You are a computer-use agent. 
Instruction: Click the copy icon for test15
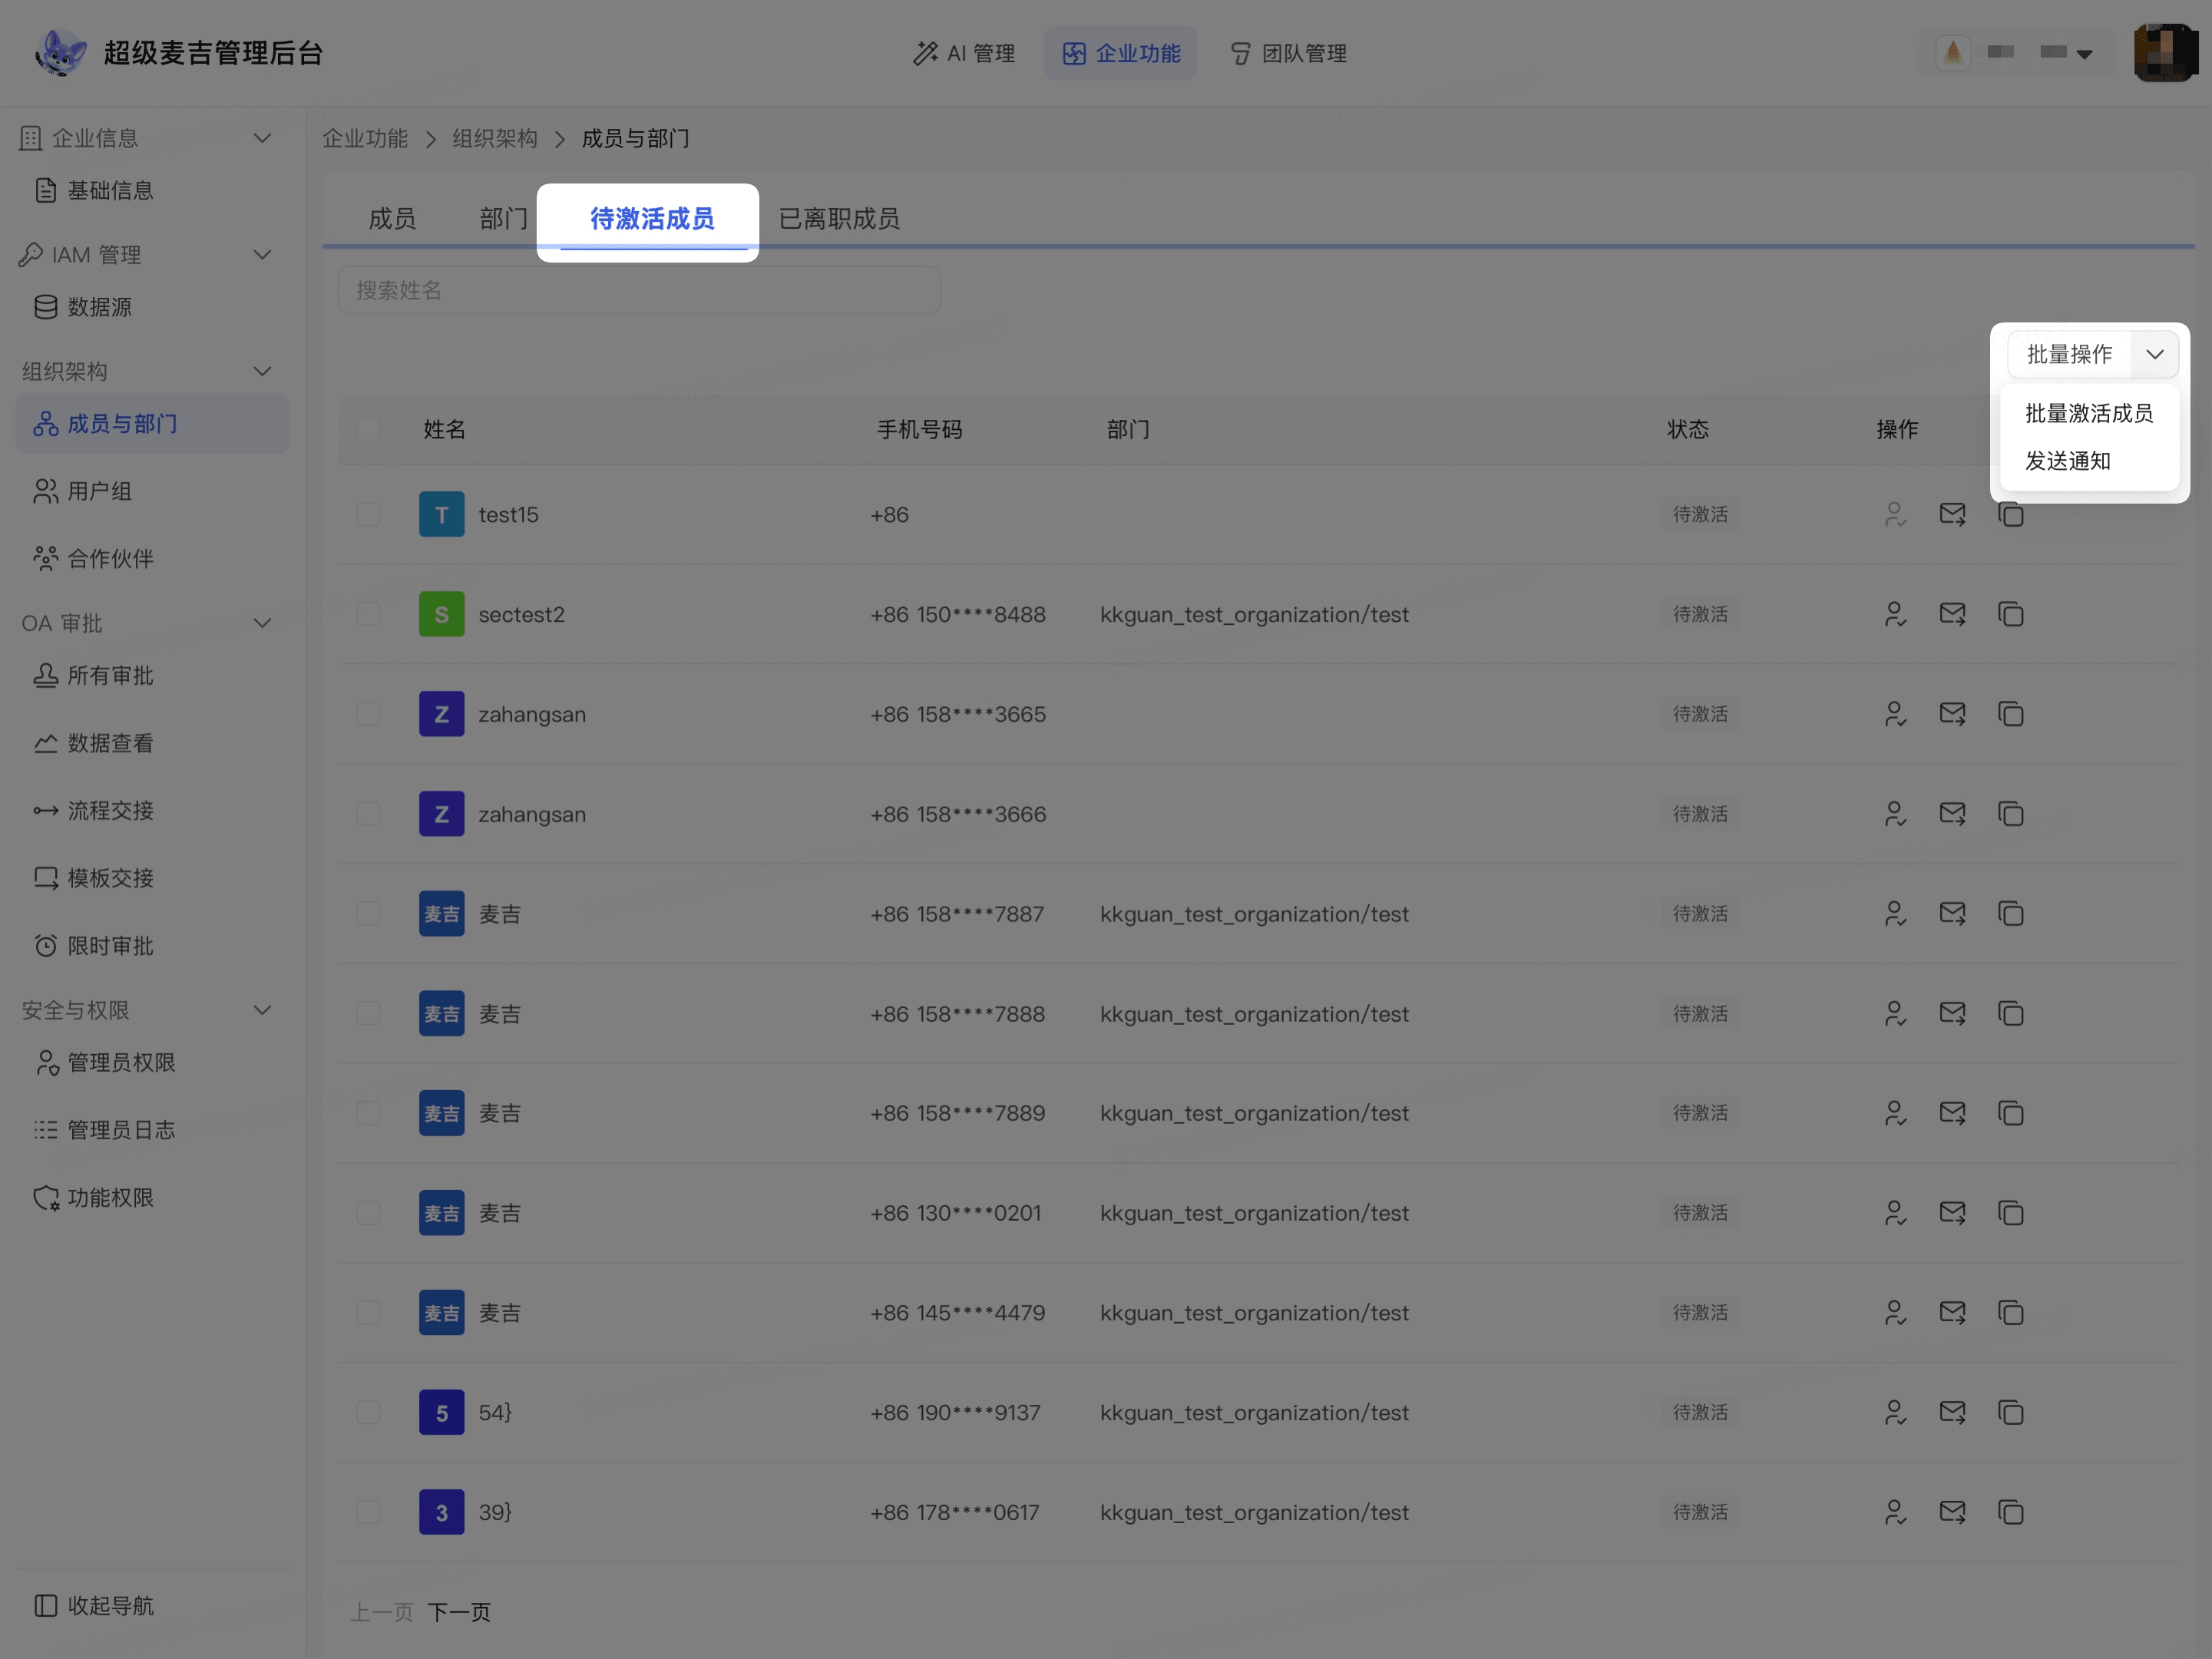click(x=2010, y=515)
